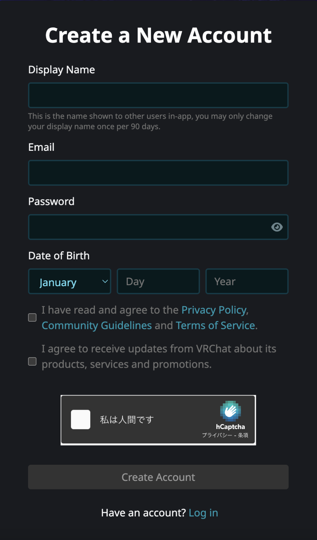Open the Terms of Service link
Image resolution: width=317 pixels, height=540 pixels.
(215, 325)
